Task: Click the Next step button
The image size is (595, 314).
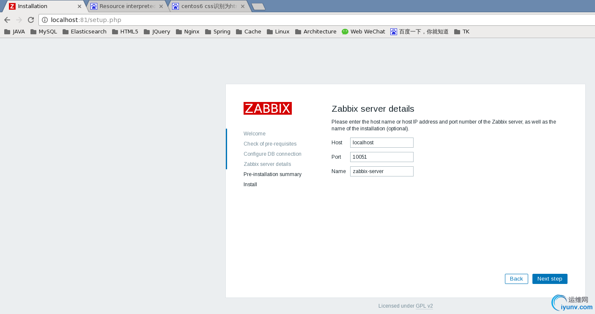Action: pyautogui.click(x=550, y=279)
